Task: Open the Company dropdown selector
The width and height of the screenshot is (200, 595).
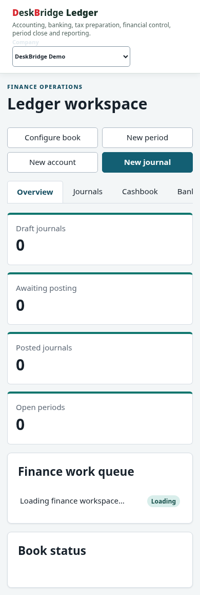Action: pyautogui.click(x=71, y=57)
